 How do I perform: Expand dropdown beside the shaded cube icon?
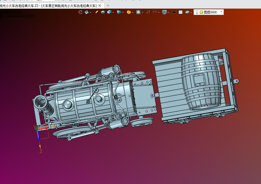[x=113, y=12]
